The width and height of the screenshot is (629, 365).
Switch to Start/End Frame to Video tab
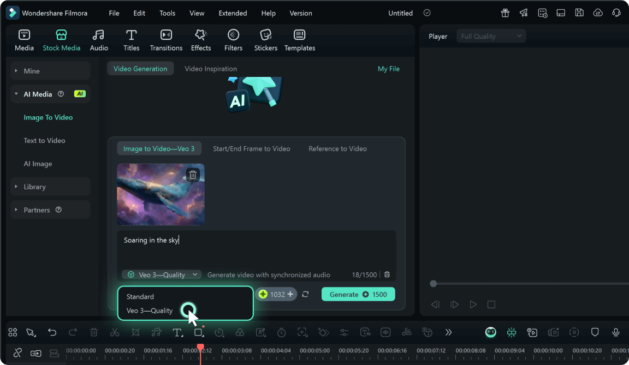pos(252,148)
